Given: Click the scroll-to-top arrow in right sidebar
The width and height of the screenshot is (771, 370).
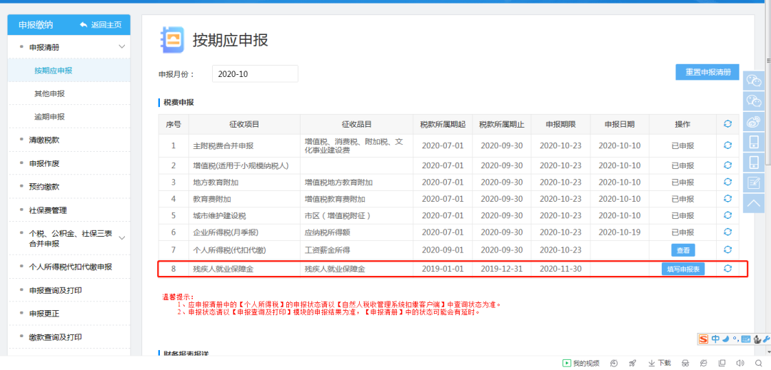Looking at the screenshot, I should coord(754,204).
